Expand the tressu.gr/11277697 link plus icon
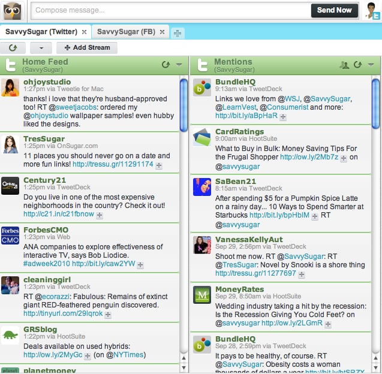 [302, 275]
